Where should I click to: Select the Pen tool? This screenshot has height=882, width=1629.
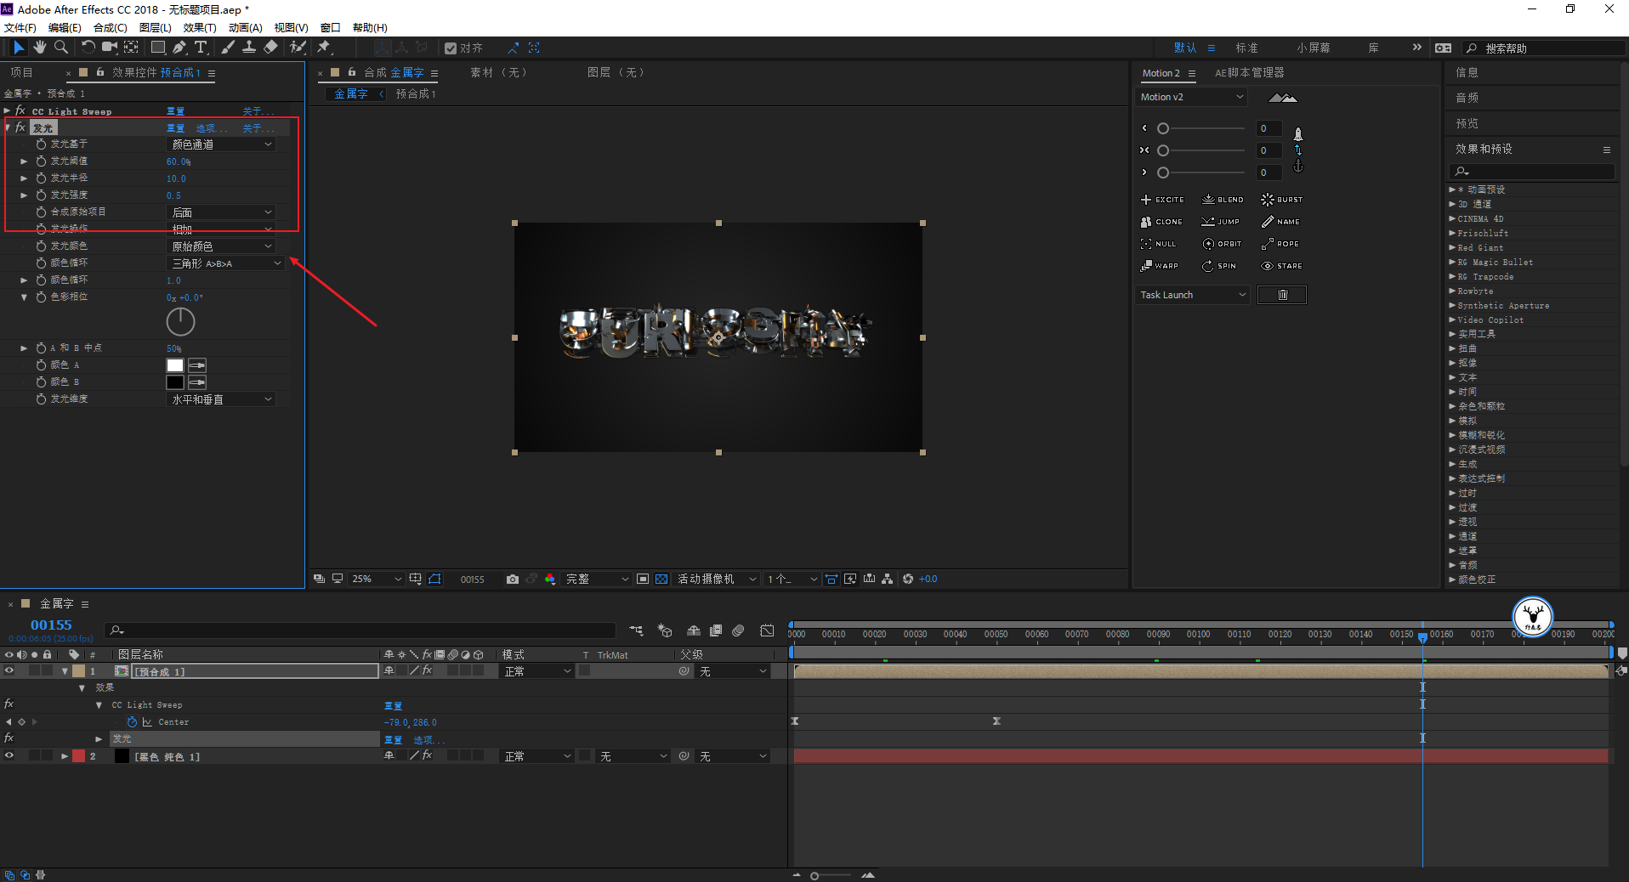coord(179,48)
